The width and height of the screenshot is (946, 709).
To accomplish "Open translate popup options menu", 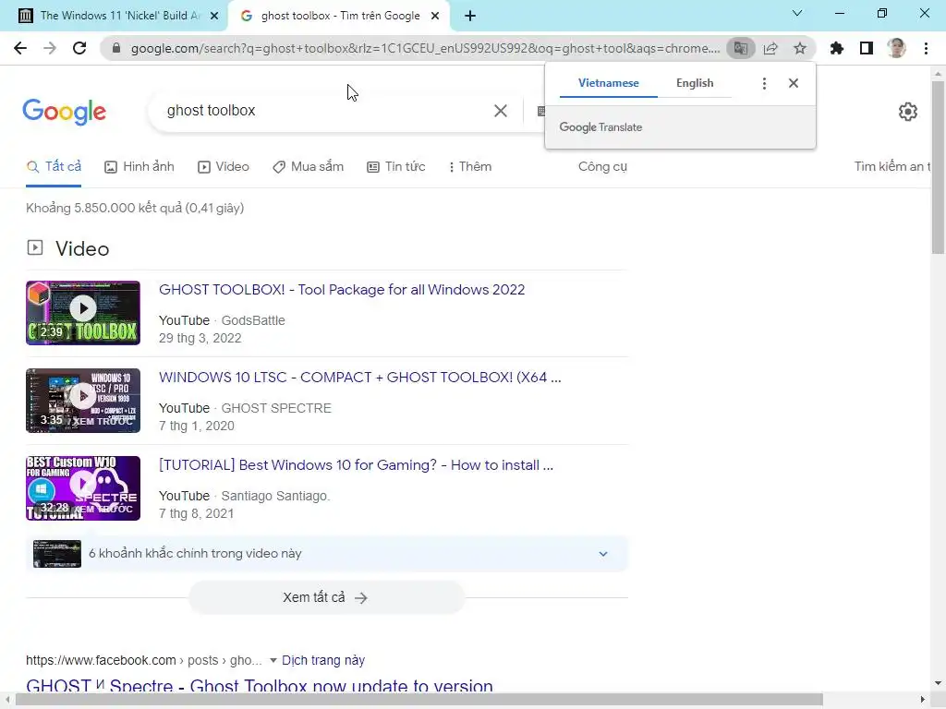I will (x=764, y=83).
